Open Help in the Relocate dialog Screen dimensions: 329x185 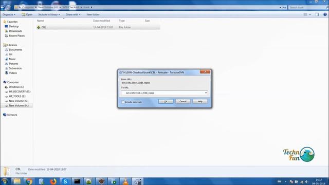pyautogui.click(x=200, y=101)
